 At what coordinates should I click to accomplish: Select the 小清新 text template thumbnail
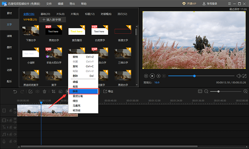tap(31, 53)
